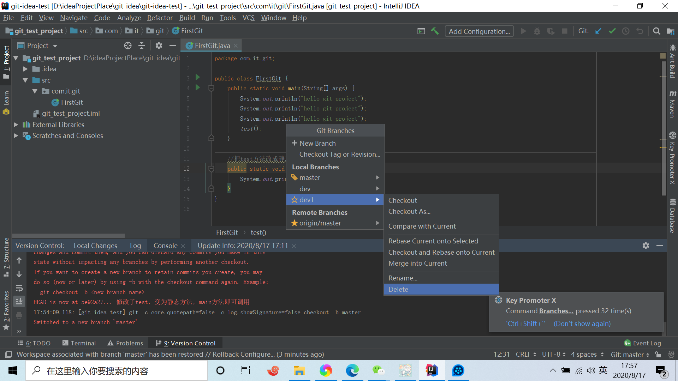Click the up arrow in console toolbar

pyautogui.click(x=19, y=260)
